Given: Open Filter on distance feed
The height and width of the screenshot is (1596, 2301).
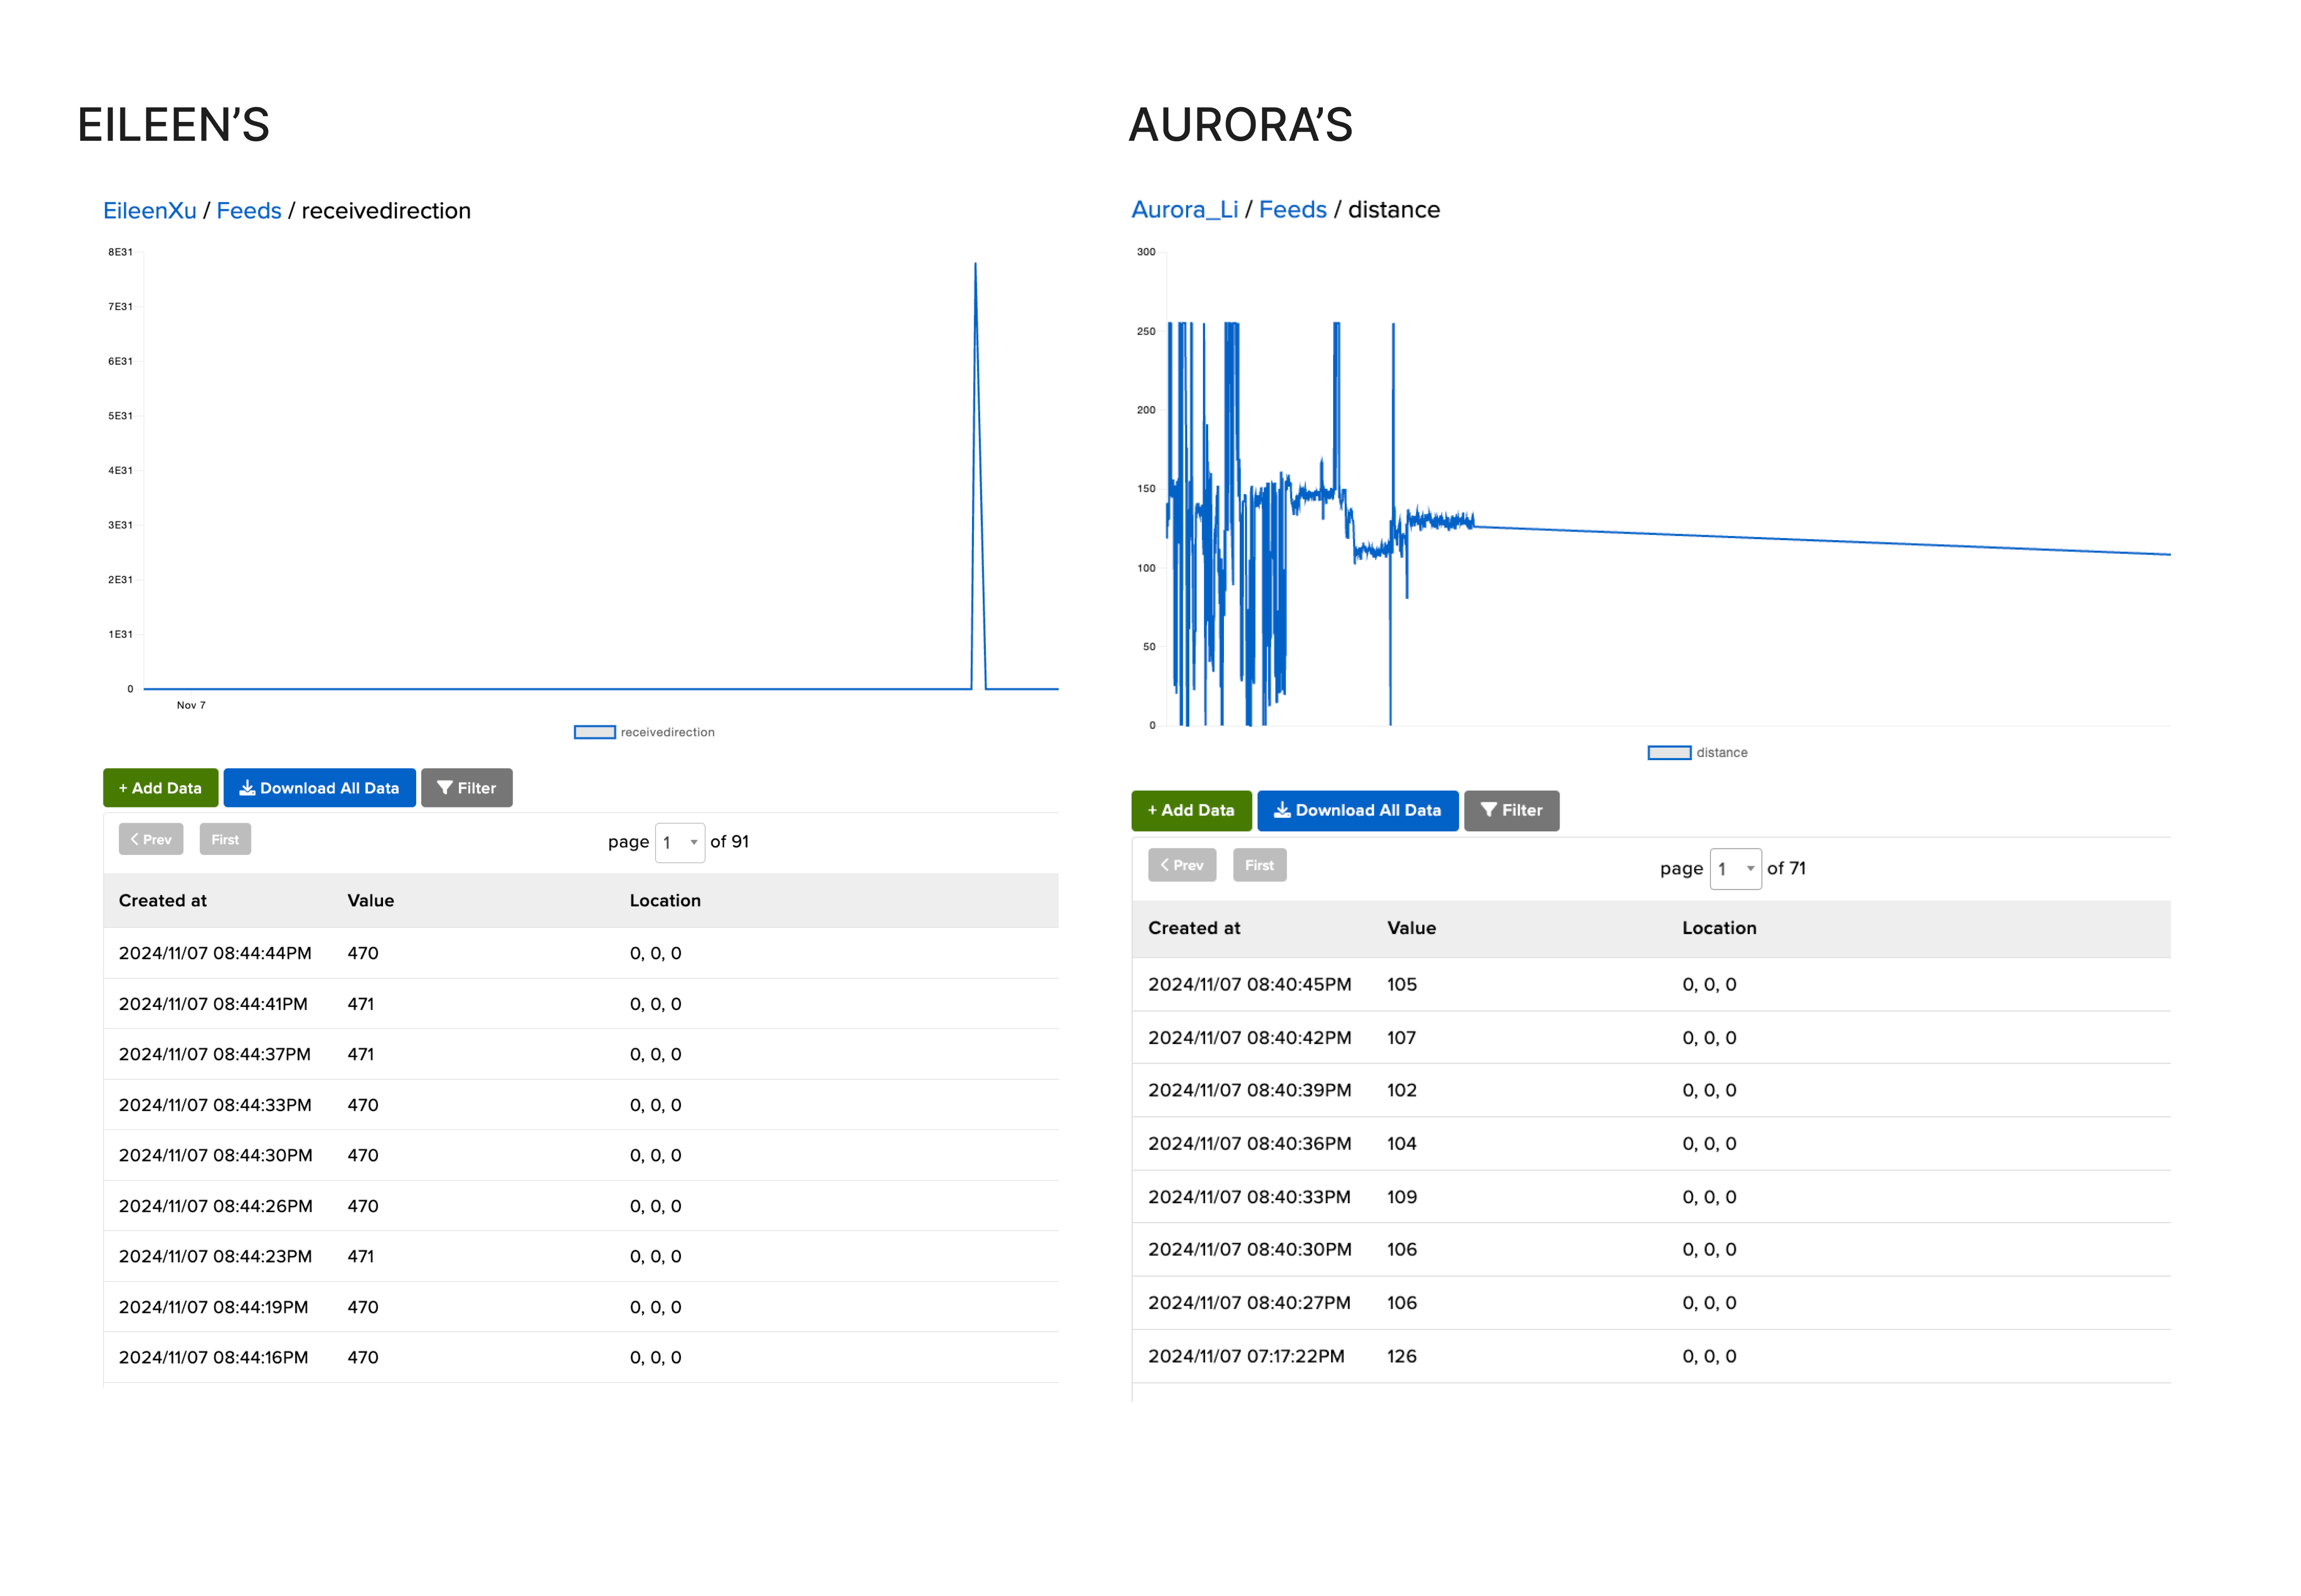Looking at the screenshot, I should tap(1511, 810).
